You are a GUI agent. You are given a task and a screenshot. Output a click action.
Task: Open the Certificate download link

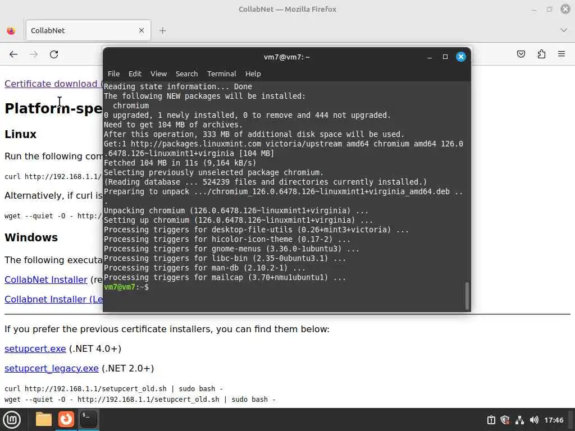click(x=53, y=84)
